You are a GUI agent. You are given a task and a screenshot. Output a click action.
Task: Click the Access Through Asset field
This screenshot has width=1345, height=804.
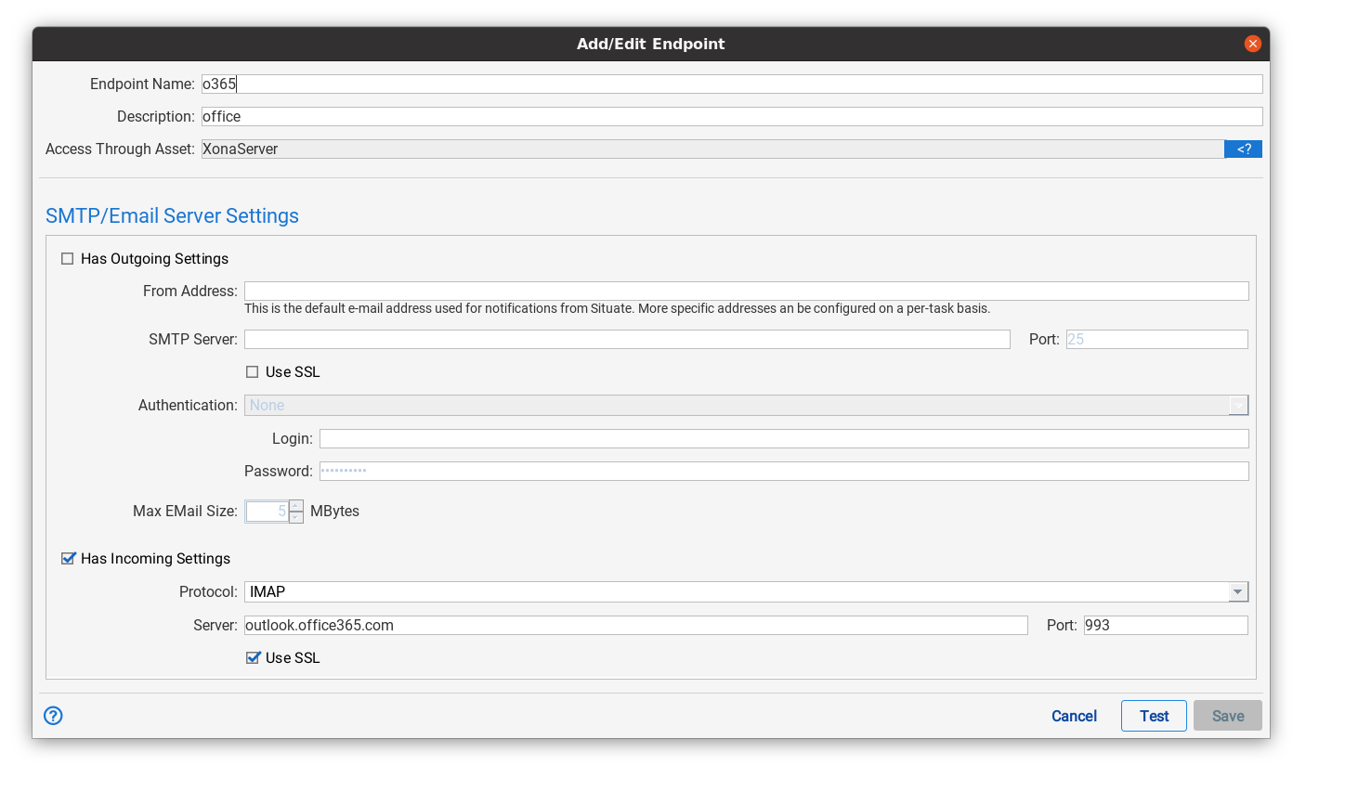[712, 149]
